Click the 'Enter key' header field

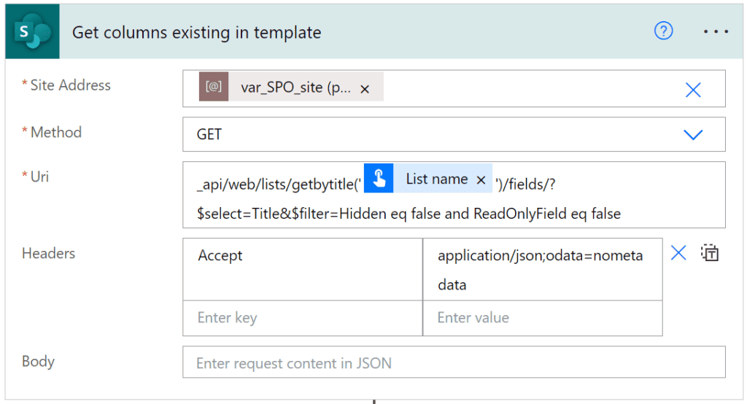(x=302, y=318)
